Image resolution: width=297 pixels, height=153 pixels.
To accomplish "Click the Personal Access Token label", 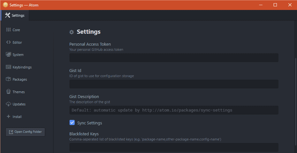I will coord(90,44).
